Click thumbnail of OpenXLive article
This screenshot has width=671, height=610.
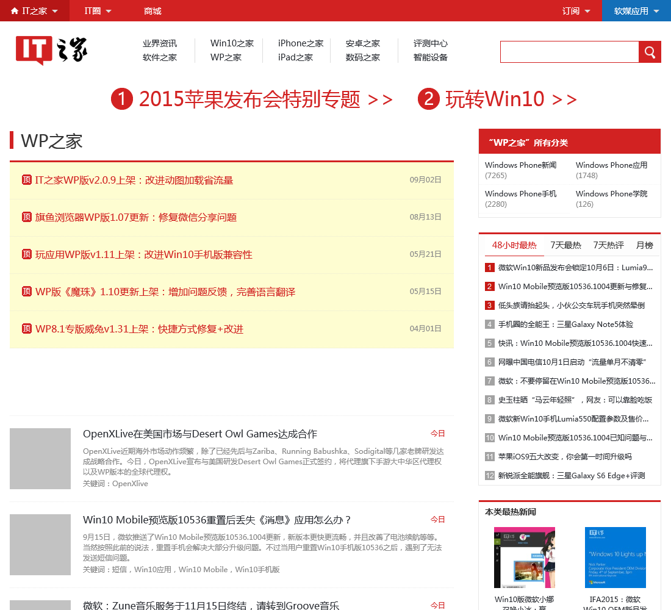point(40,459)
